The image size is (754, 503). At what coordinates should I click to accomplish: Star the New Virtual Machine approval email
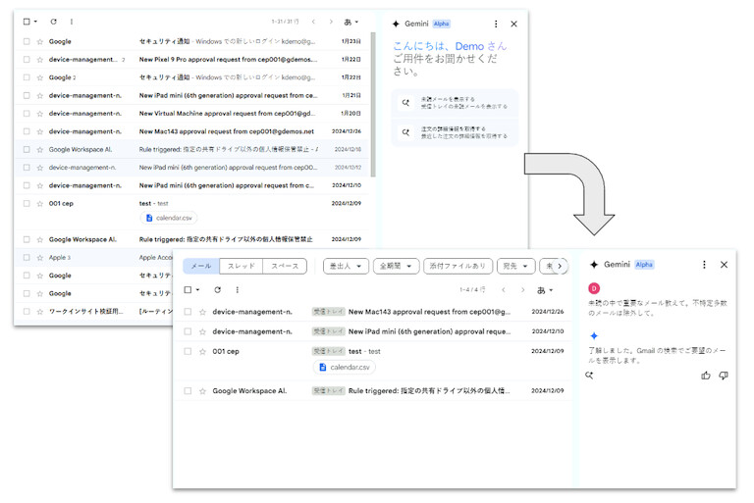click(40, 114)
